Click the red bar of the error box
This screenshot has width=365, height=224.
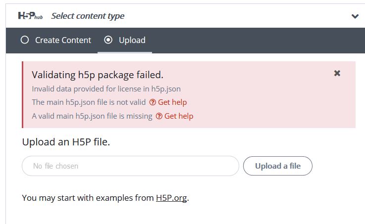(x=23, y=94)
